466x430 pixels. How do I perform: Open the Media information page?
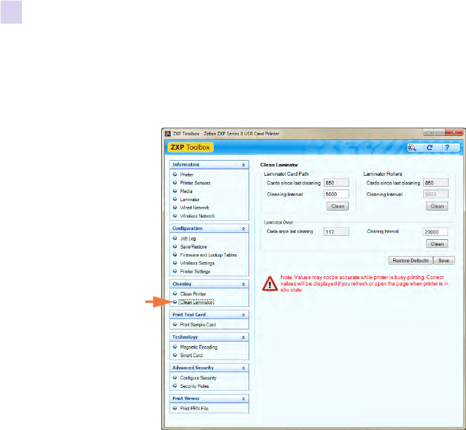pyautogui.click(x=186, y=191)
